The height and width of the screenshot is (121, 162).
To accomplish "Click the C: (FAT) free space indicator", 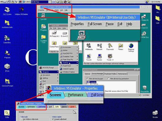I will pyautogui.click(x=39, y=2).
